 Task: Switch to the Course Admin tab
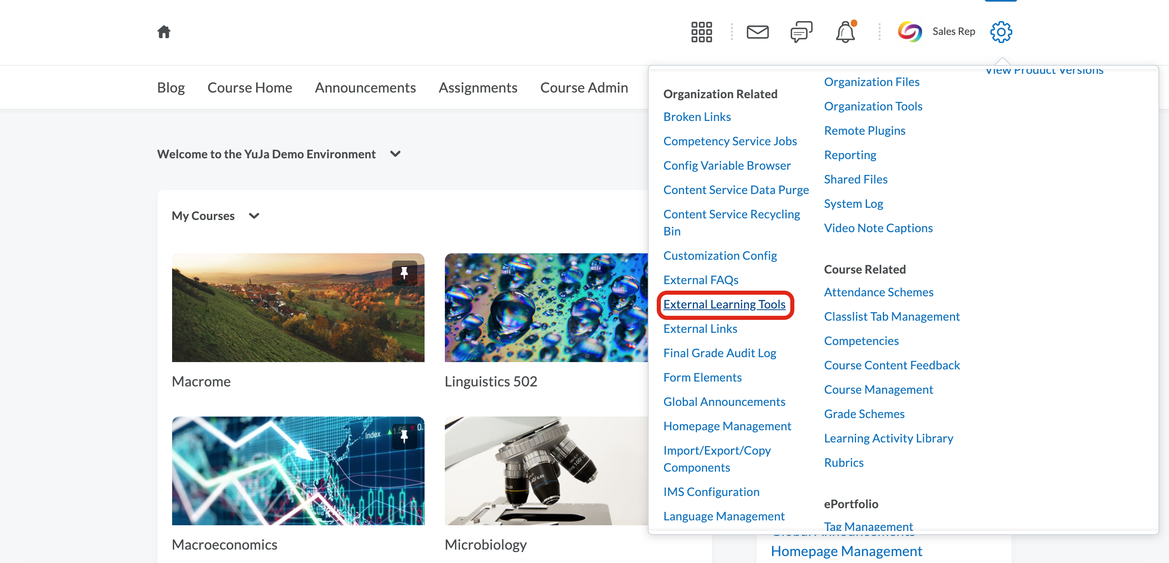584,87
